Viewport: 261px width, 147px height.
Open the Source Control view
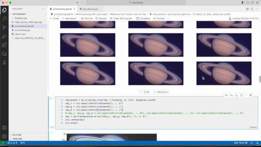click(x=4, y=27)
